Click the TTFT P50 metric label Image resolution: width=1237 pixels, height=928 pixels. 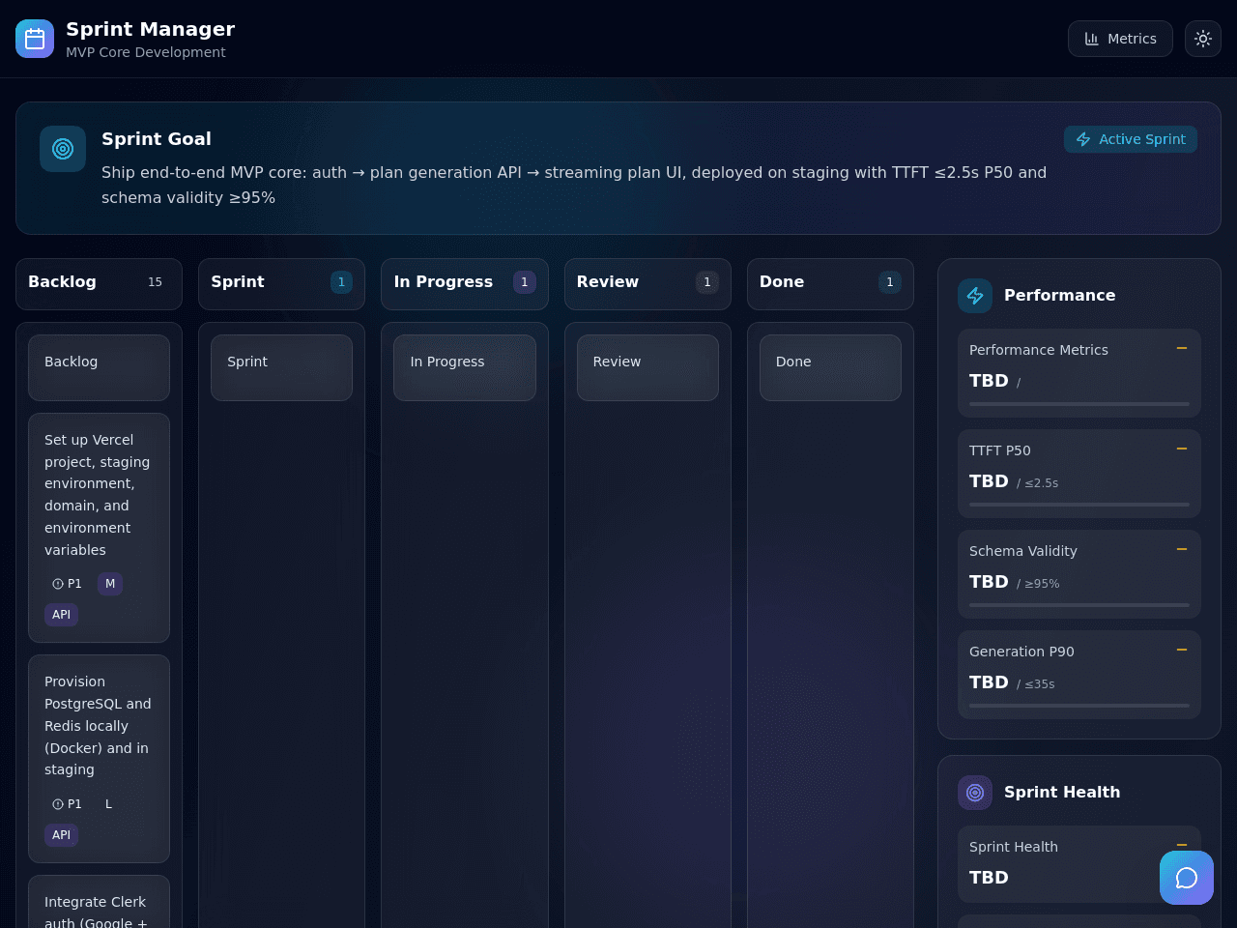[1000, 450]
